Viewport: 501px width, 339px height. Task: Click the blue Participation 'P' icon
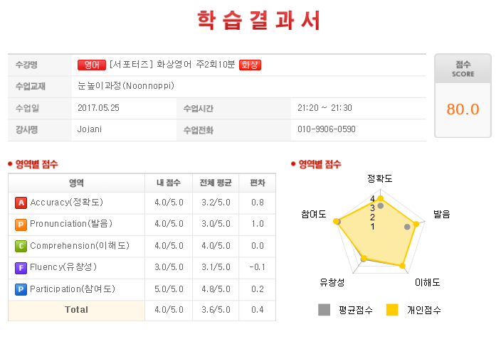tap(21, 289)
